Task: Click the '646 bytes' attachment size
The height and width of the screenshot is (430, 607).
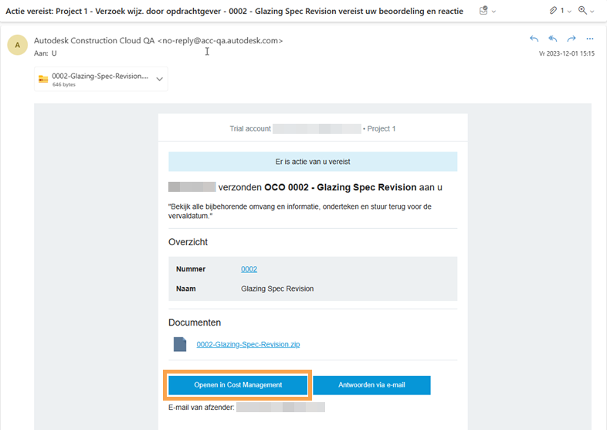Action: click(64, 84)
